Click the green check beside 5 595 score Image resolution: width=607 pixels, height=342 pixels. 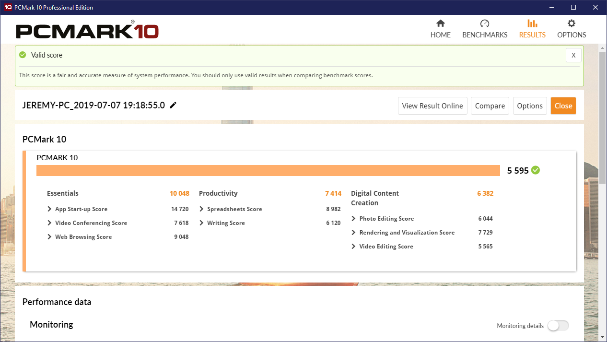point(536,170)
